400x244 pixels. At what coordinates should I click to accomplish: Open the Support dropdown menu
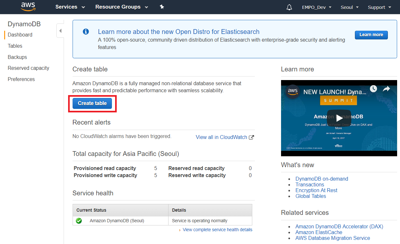point(380,7)
